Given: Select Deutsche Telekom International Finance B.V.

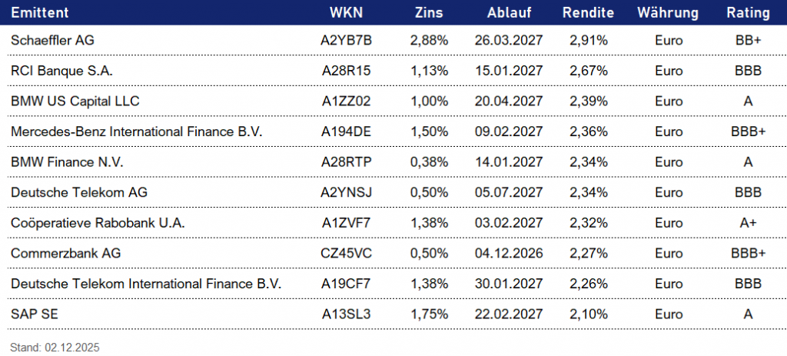Looking at the screenshot, I should click(x=146, y=284).
